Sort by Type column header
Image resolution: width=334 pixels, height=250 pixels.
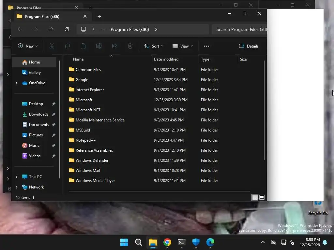point(218,59)
